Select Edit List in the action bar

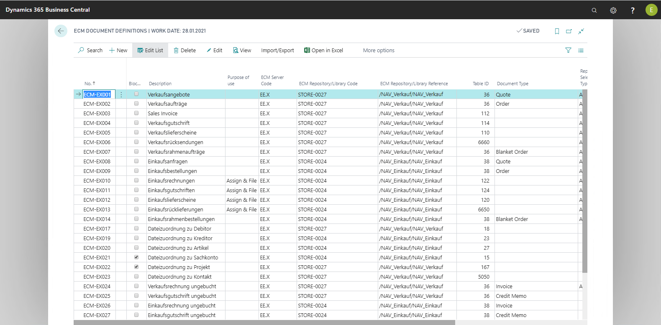pos(150,50)
